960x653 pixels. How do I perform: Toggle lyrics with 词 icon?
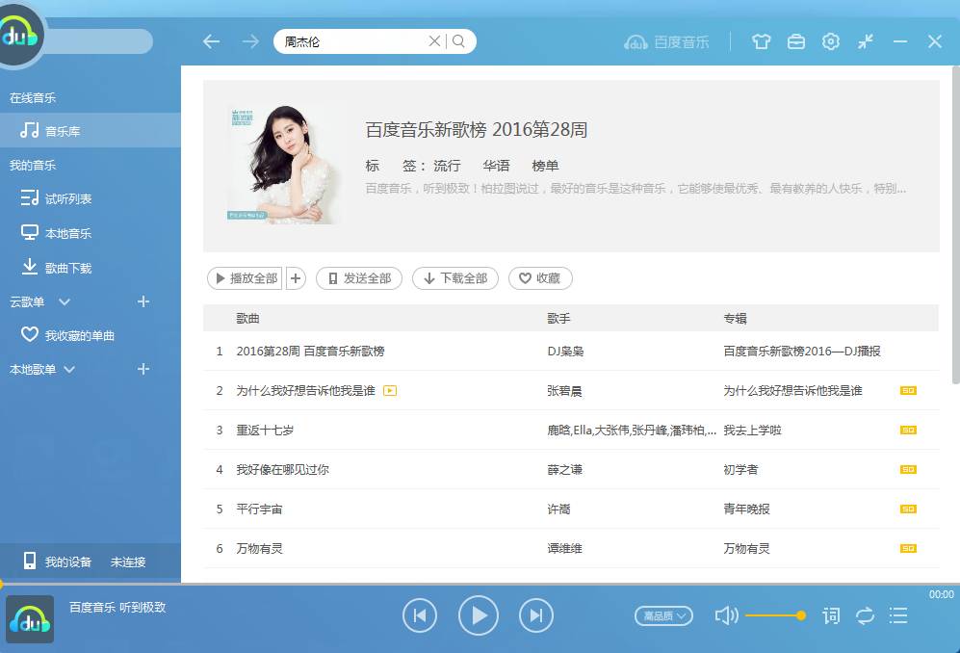tap(831, 615)
